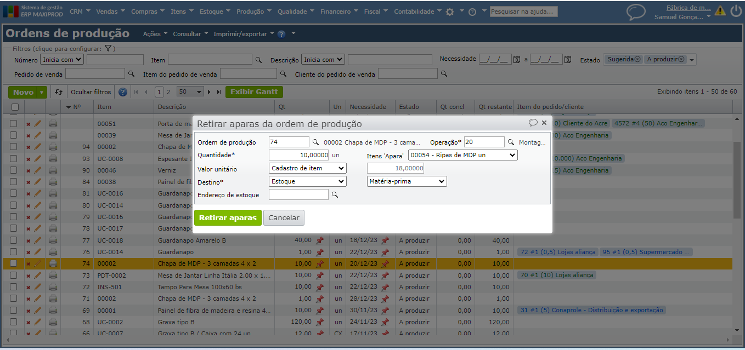The image size is (745, 350).
Task: Open the Número 'Inicia com' dropdown
Action: pyautogui.click(x=62, y=60)
